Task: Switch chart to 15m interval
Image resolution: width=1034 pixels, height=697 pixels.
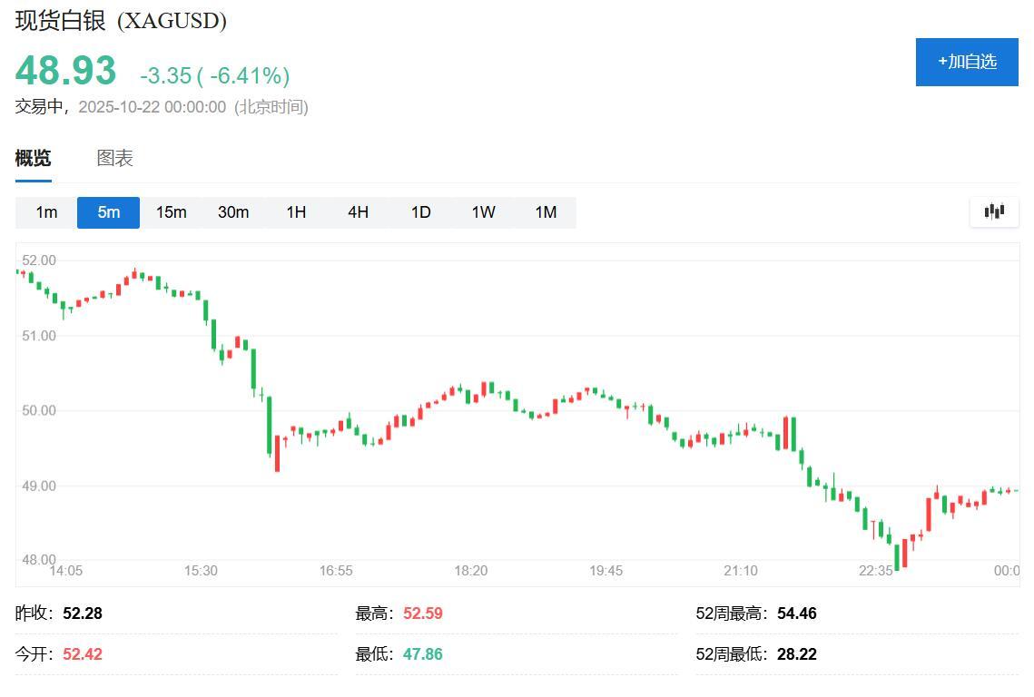Action: [x=171, y=212]
